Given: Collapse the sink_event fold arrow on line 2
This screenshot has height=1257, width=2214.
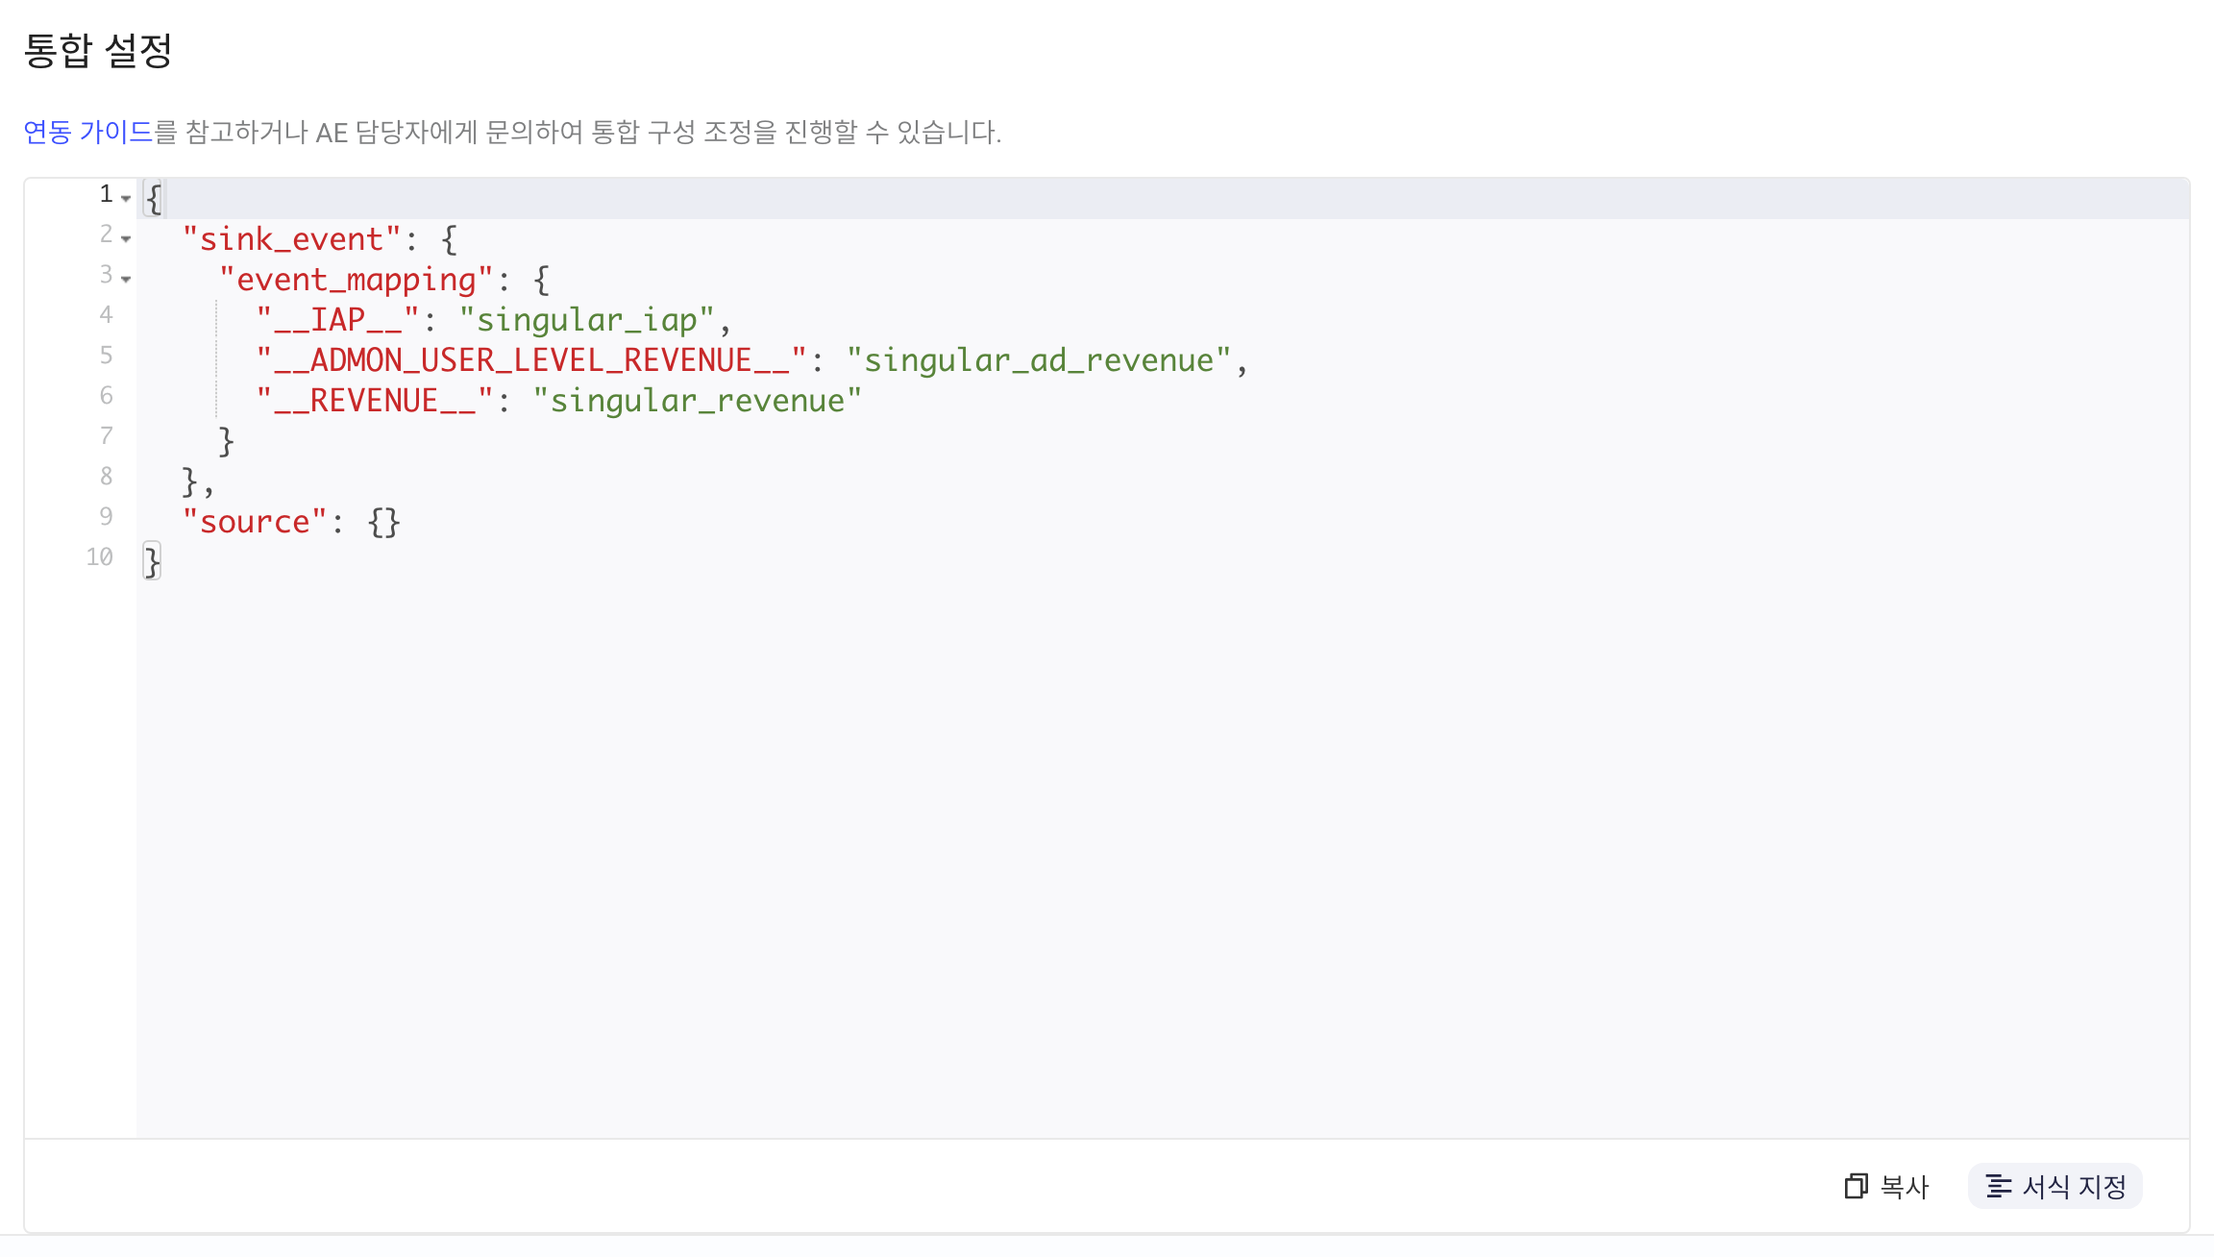Looking at the screenshot, I should pyautogui.click(x=126, y=238).
